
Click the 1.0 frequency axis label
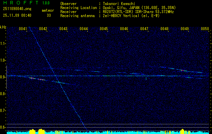(3, 60)
